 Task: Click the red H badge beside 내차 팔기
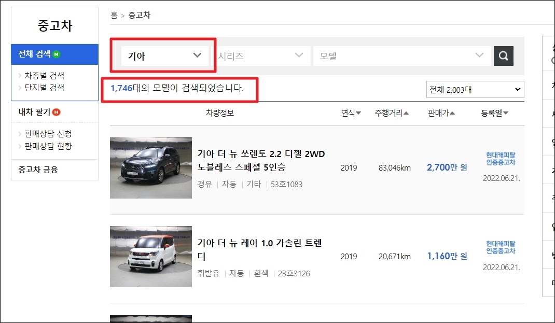pyautogui.click(x=57, y=112)
